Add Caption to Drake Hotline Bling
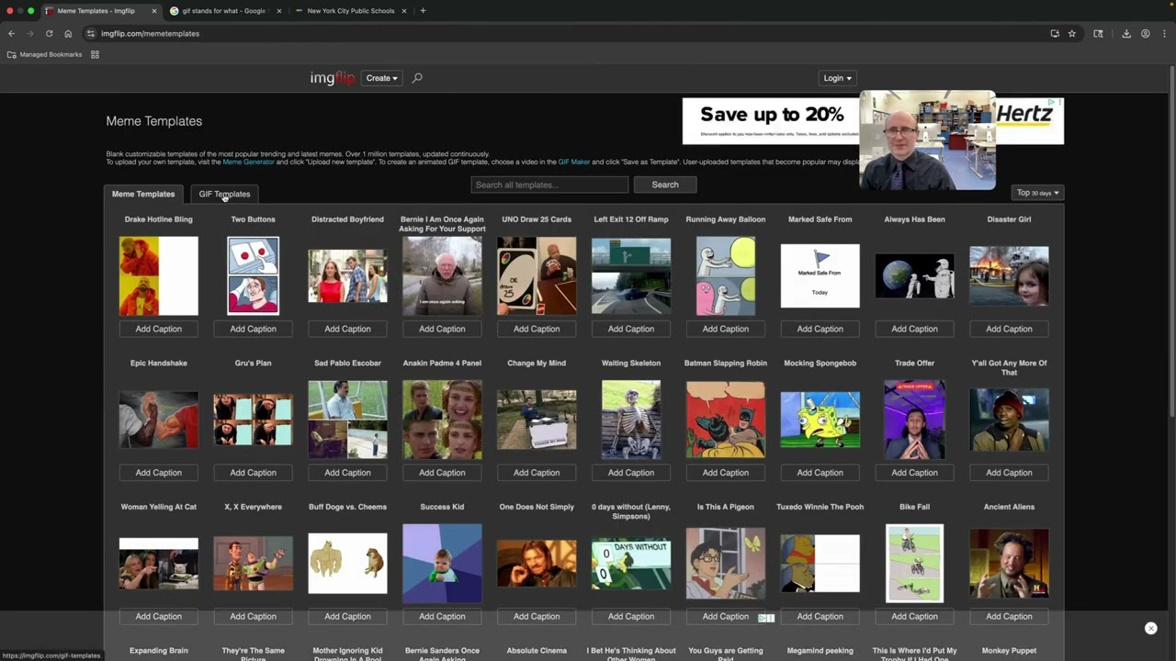Screen dimensions: 1176x661 [x=159, y=329]
